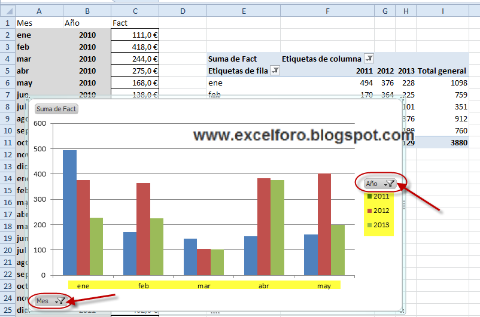The image size is (480, 317).
Task: Click the 2013 green legend marker
Action: point(369,225)
